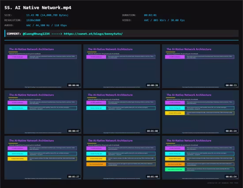Click the 00:01:00 timestamp badge
The width and height of the screenshot is (243, 188).
(152, 131)
